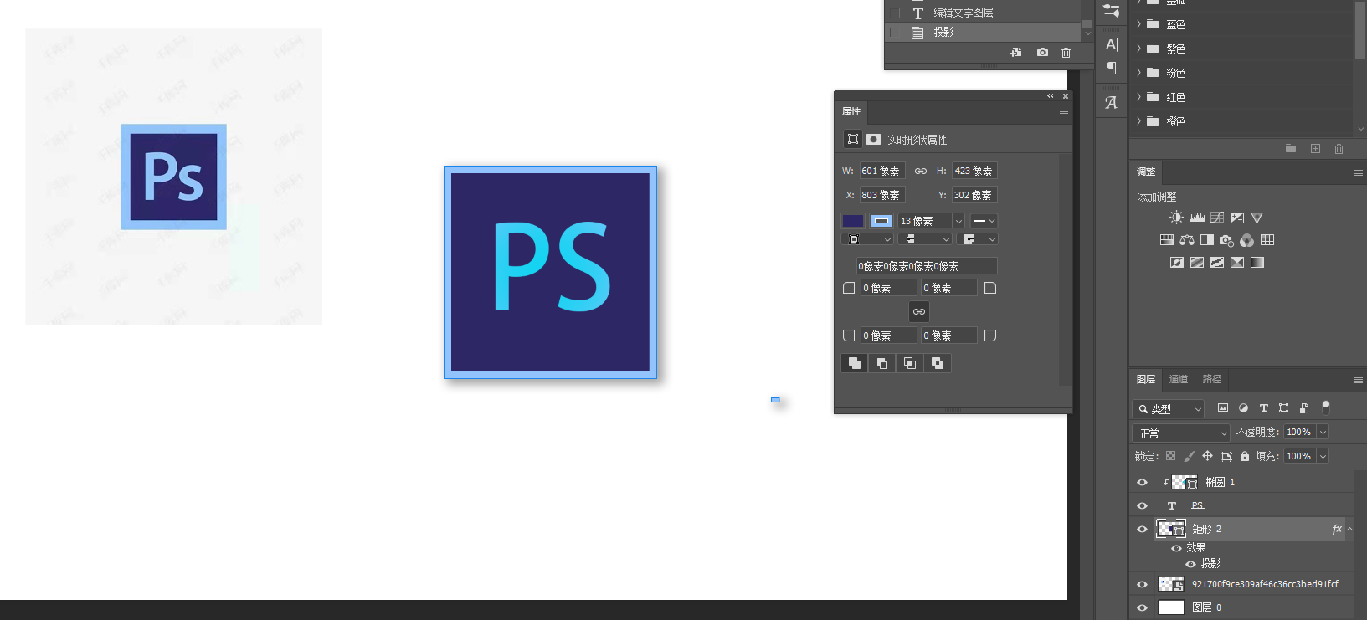1367x620 pixels.
Task: Toggle lock position
Action: click(1207, 456)
